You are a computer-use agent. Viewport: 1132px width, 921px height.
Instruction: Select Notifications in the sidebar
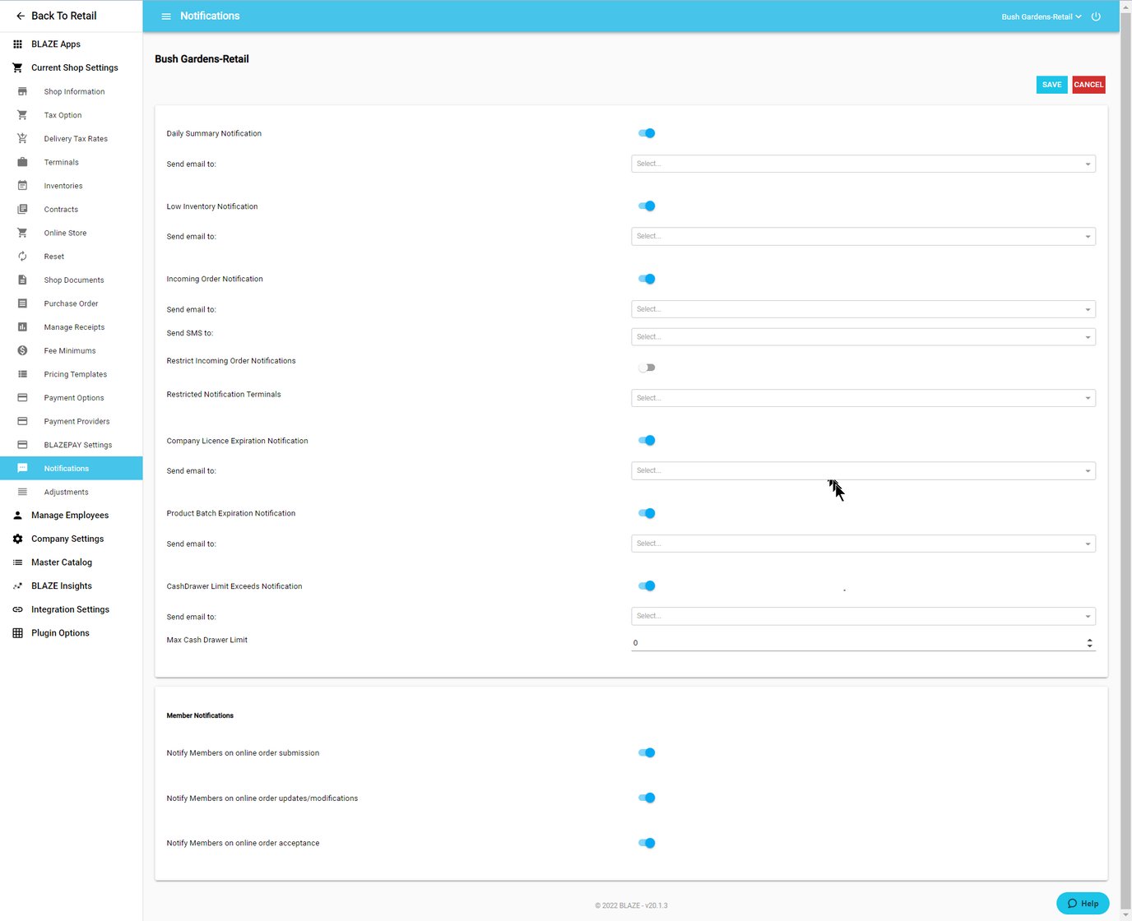(x=66, y=468)
